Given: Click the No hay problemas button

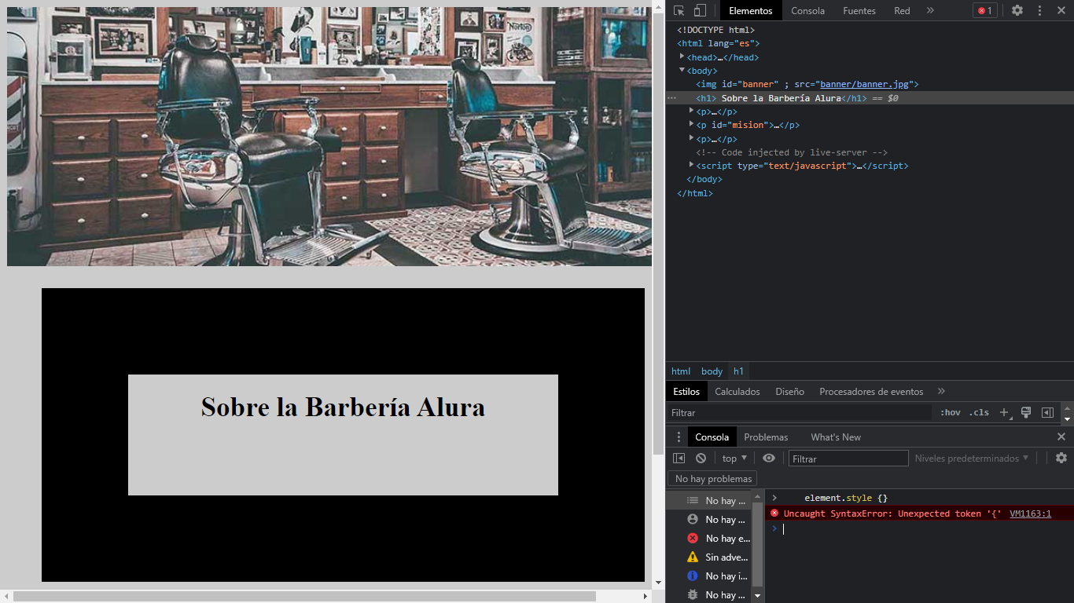Looking at the screenshot, I should click(713, 479).
